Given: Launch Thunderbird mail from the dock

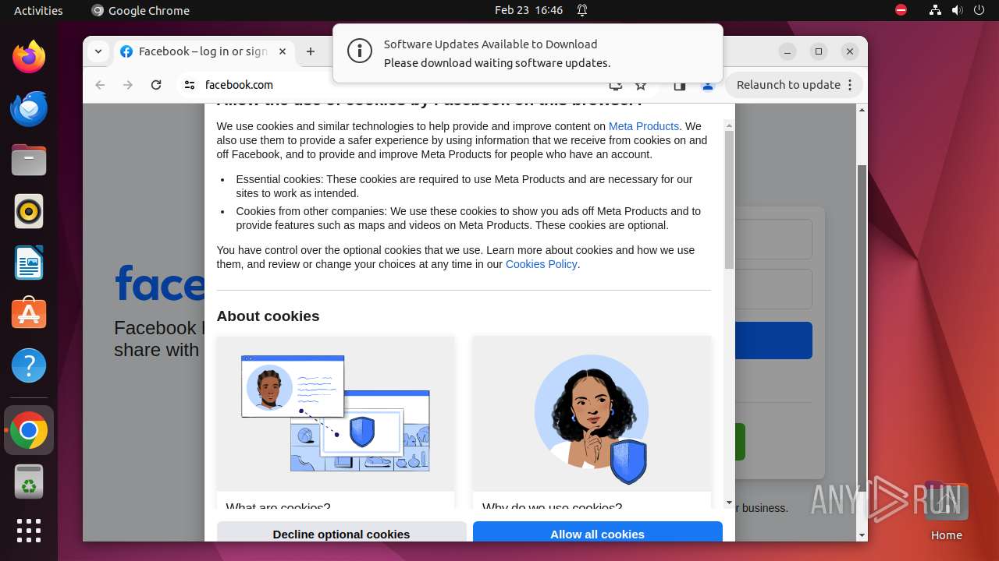Looking at the screenshot, I should 29,108.
